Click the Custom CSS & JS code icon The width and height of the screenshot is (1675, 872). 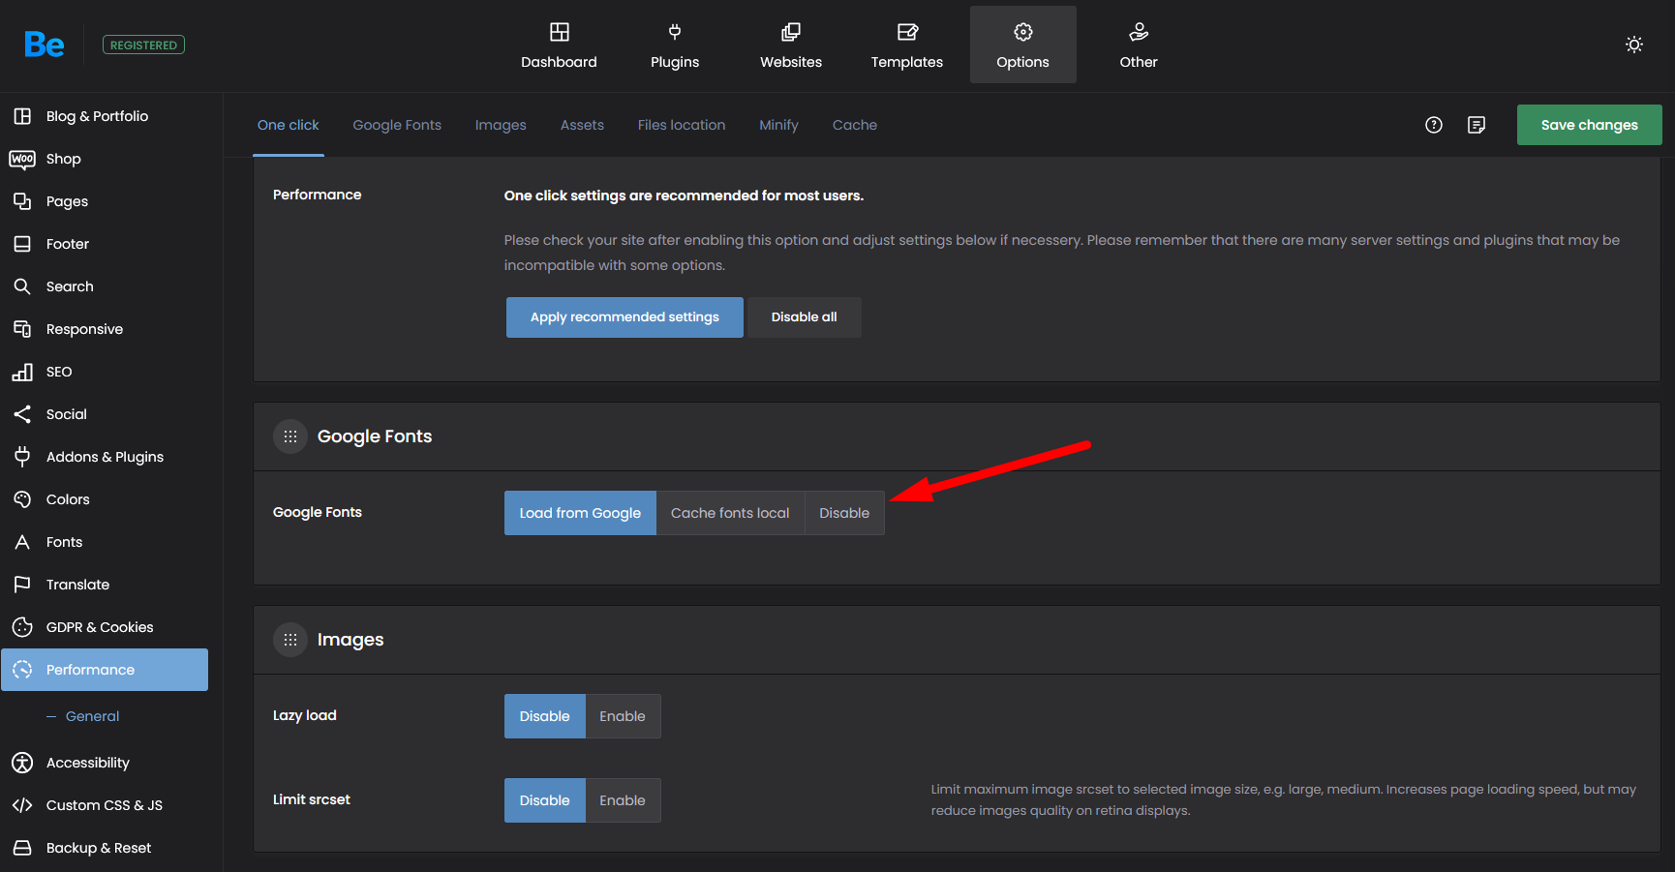pyautogui.click(x=22, y=805)
